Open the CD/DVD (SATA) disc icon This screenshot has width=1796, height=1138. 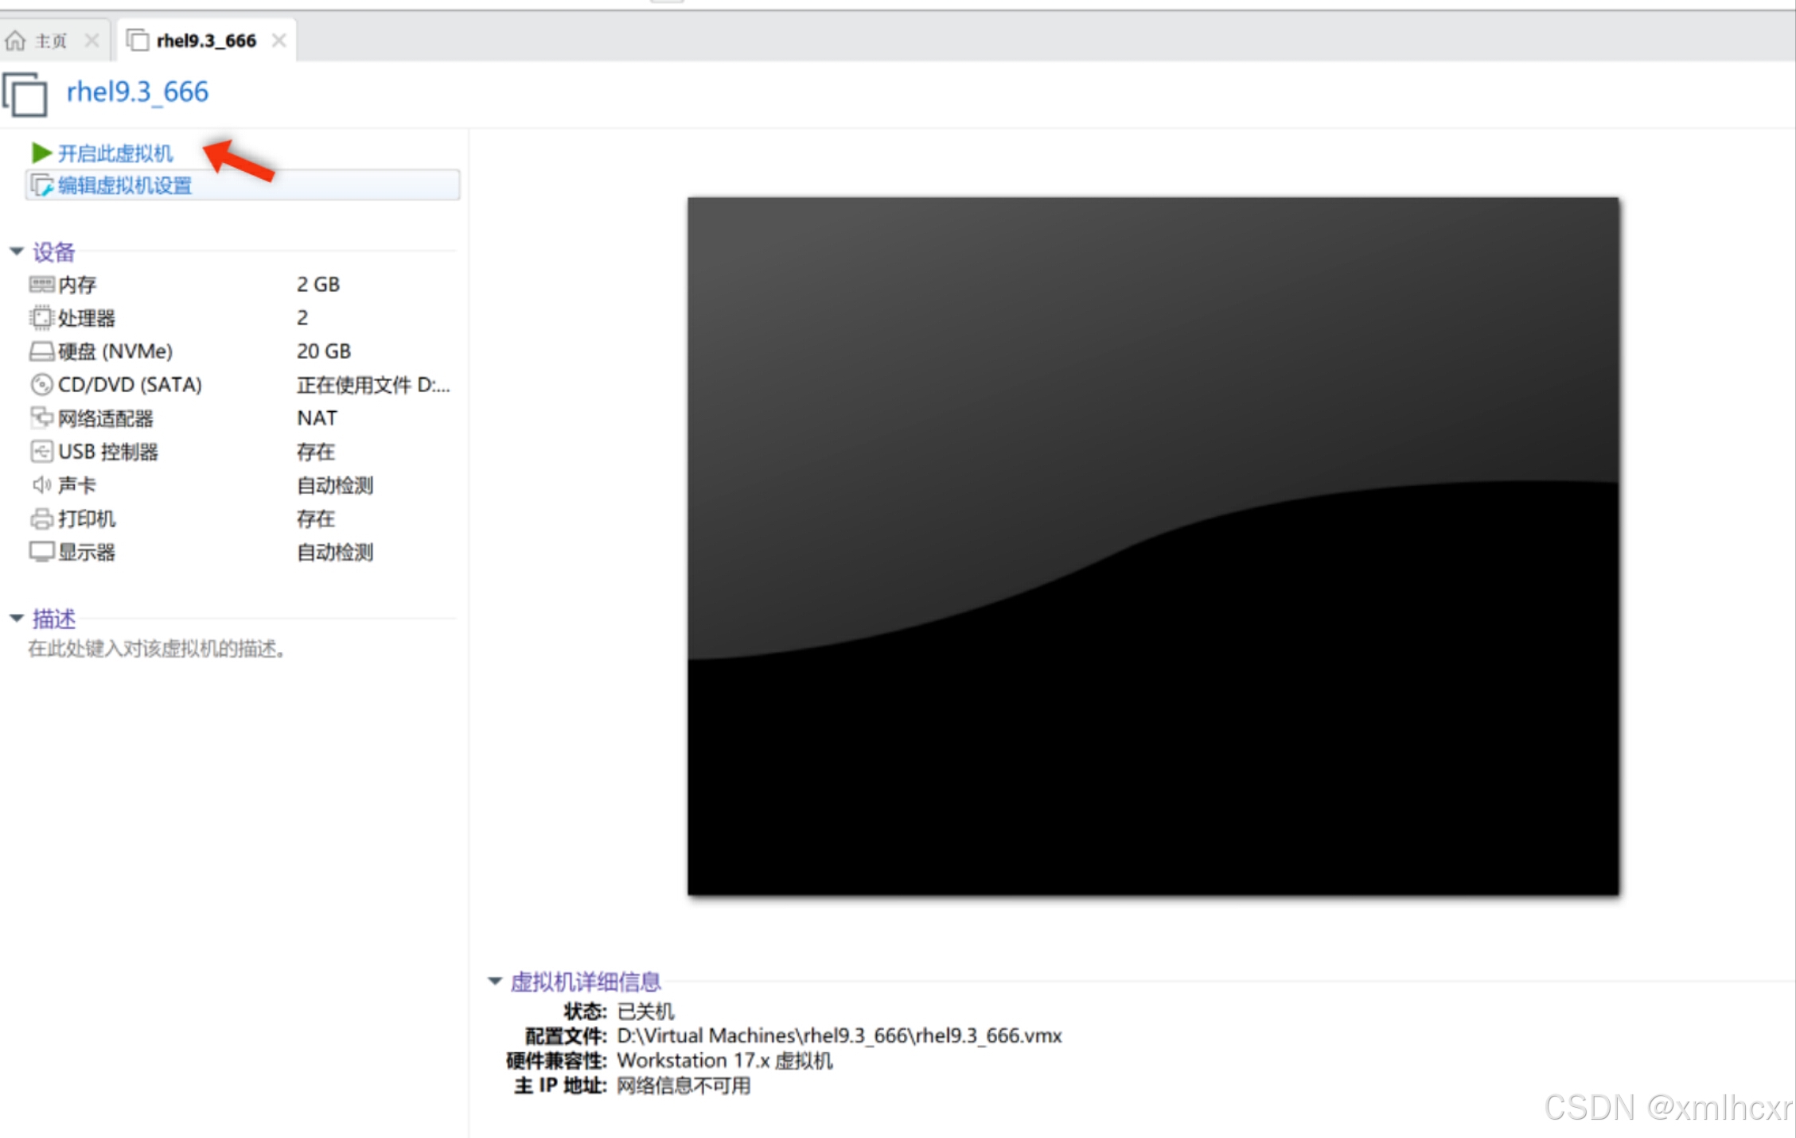pyautogui.click(x=41, y=385)
